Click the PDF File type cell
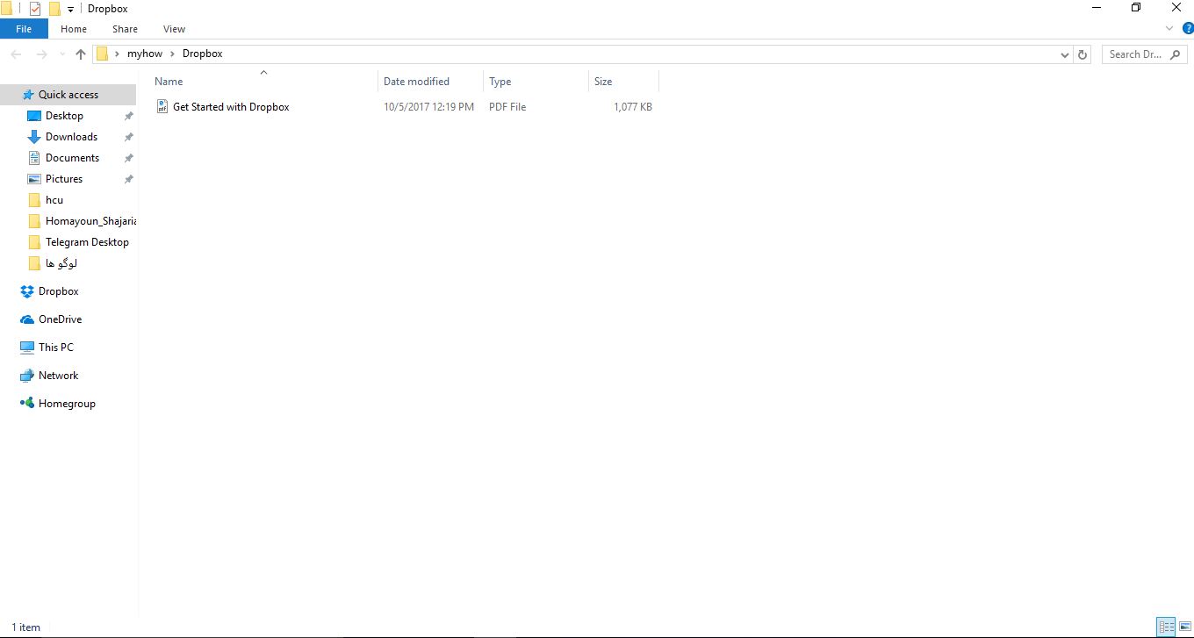The height and width of the screenshot is (638, 1194). click(507, 107)
